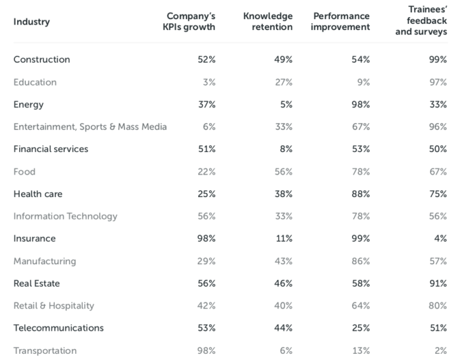Screen dimensions: 475x360
Task: Select Entertainment, Sports & Mass Media row
Action: coord(90,127)
